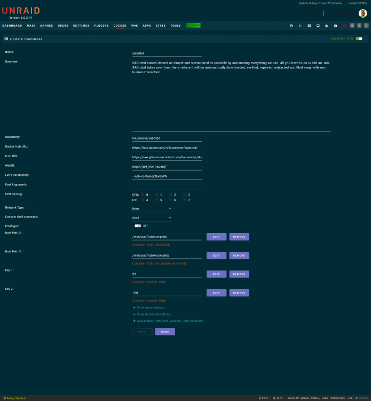Click the plus icon for Add another Path

click(x=134, y=321)
